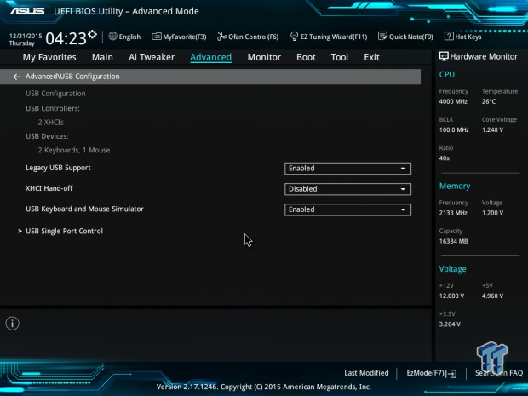Click '2 Keyboards, 1 Mouse' devices text

tap(74, 150)
